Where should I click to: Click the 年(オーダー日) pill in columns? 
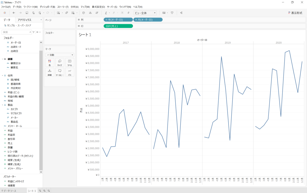[x=118, y=20]
